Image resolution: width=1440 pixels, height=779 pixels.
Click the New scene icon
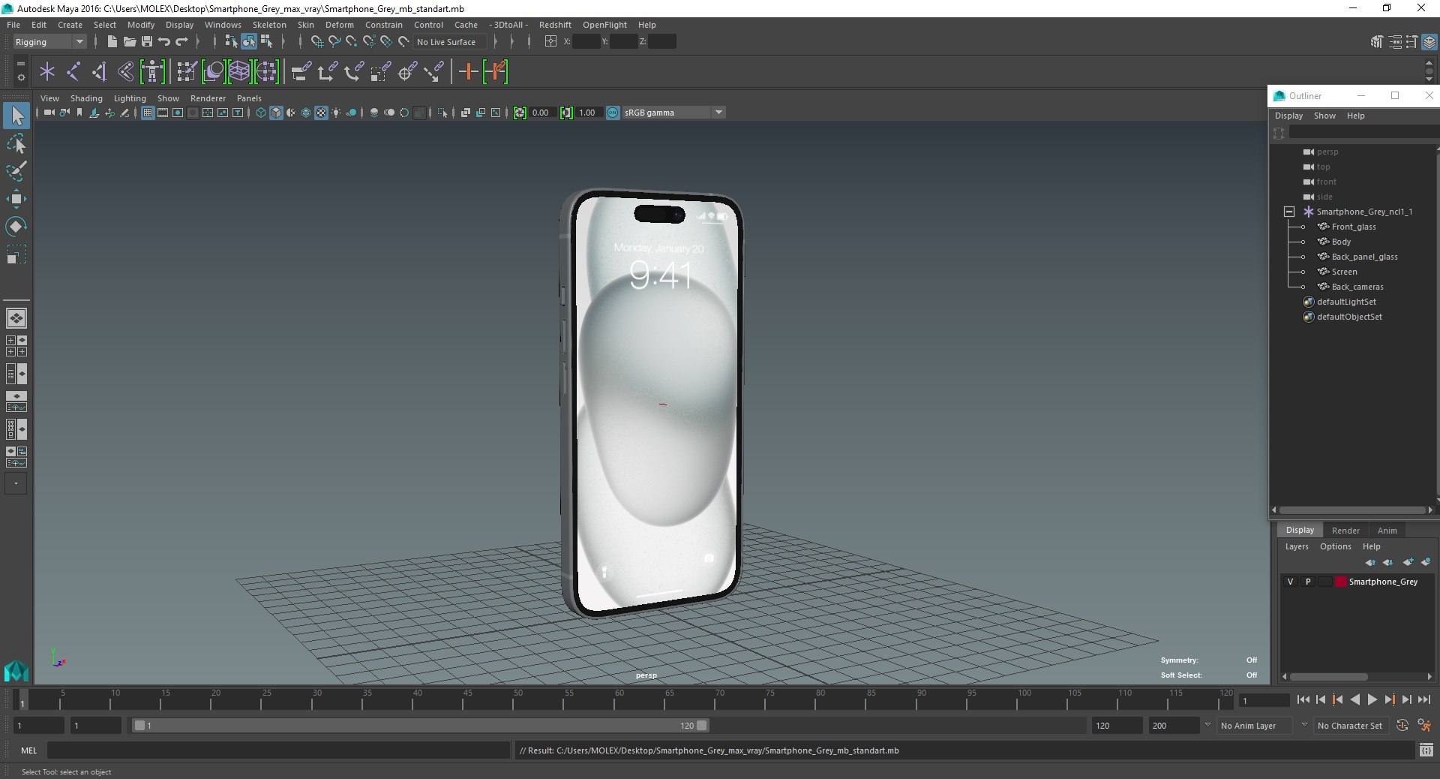[112, 41]
